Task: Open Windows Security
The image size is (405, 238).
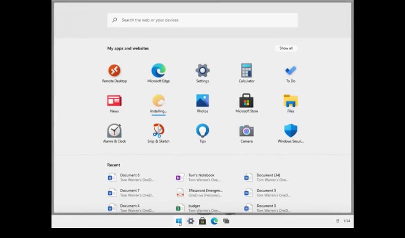Action: [x=290, y=131]
